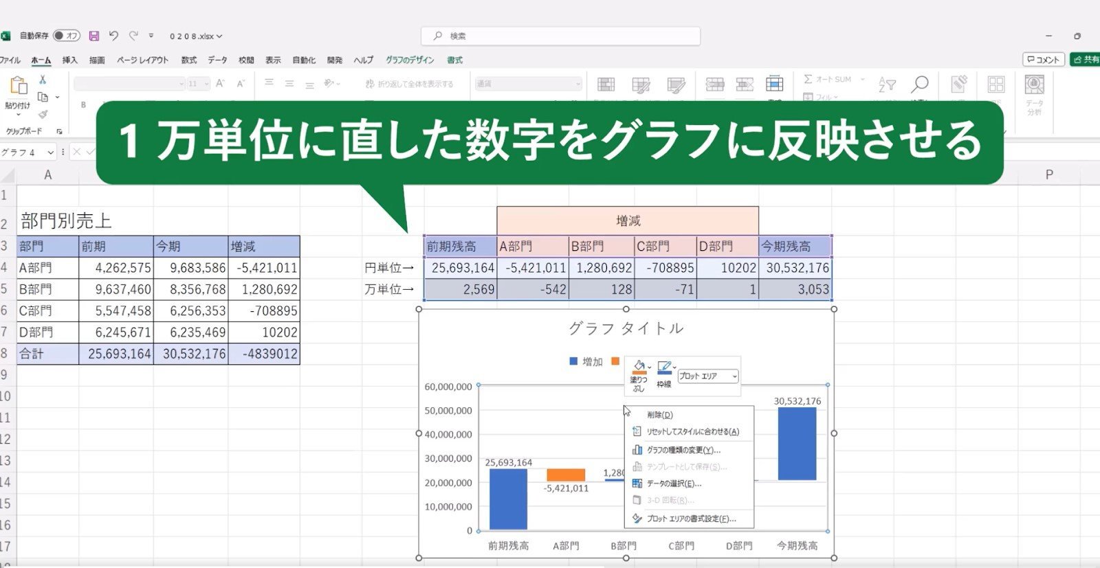Click the Redo arrow icon
Viewport: 1100px width, 568px height.
coord(133,36)
